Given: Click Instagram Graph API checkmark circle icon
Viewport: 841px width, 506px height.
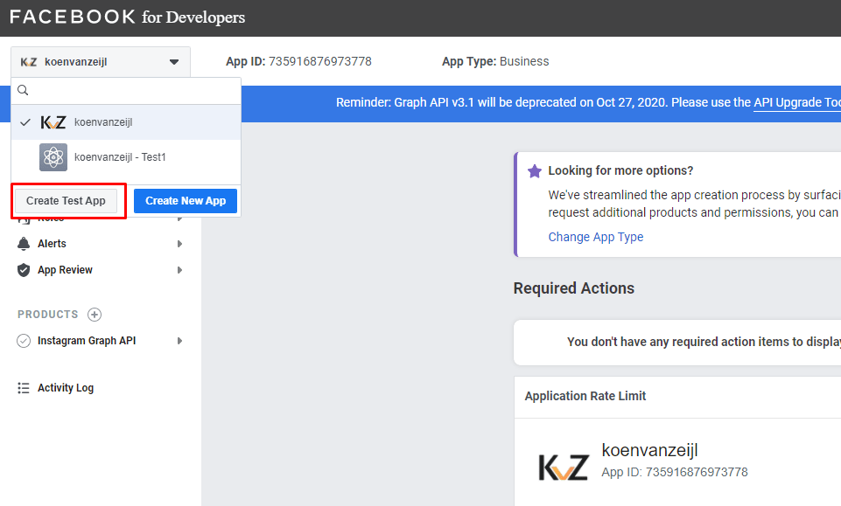Looking at the screenshot, I should click(x=24, y=341).
